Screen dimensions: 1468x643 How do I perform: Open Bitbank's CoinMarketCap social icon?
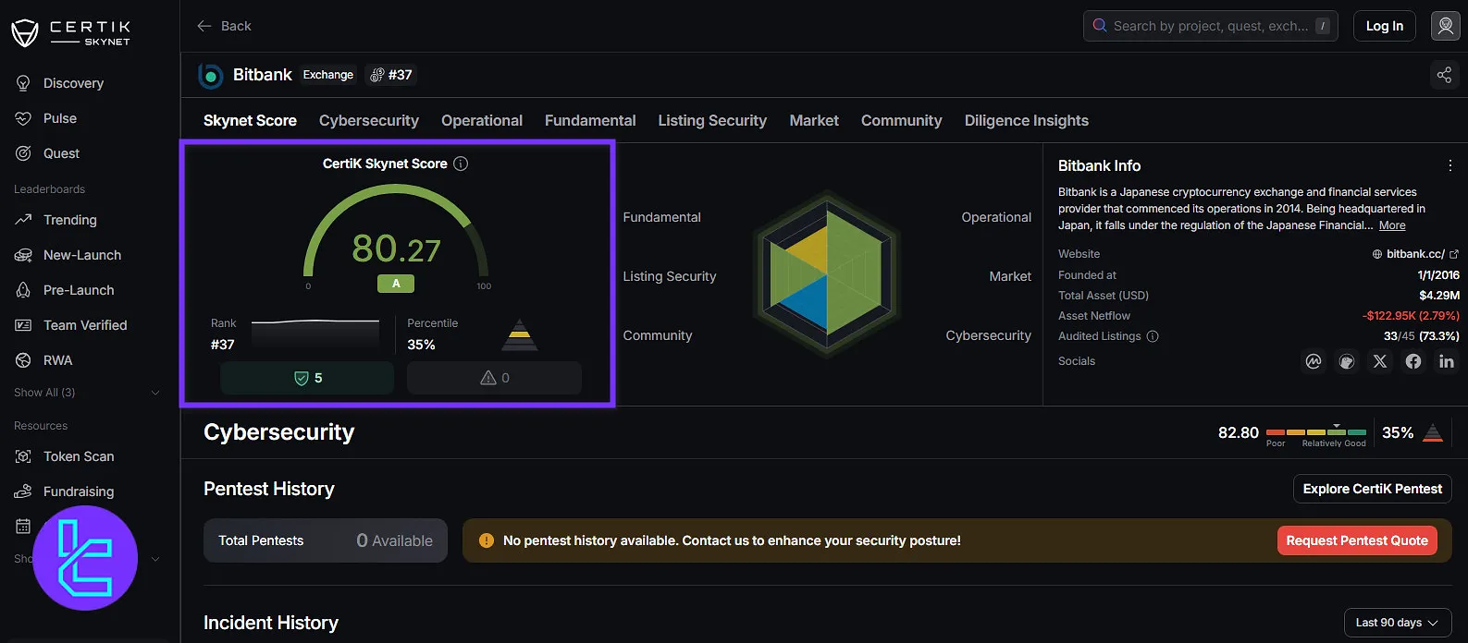coord(1314,361)
